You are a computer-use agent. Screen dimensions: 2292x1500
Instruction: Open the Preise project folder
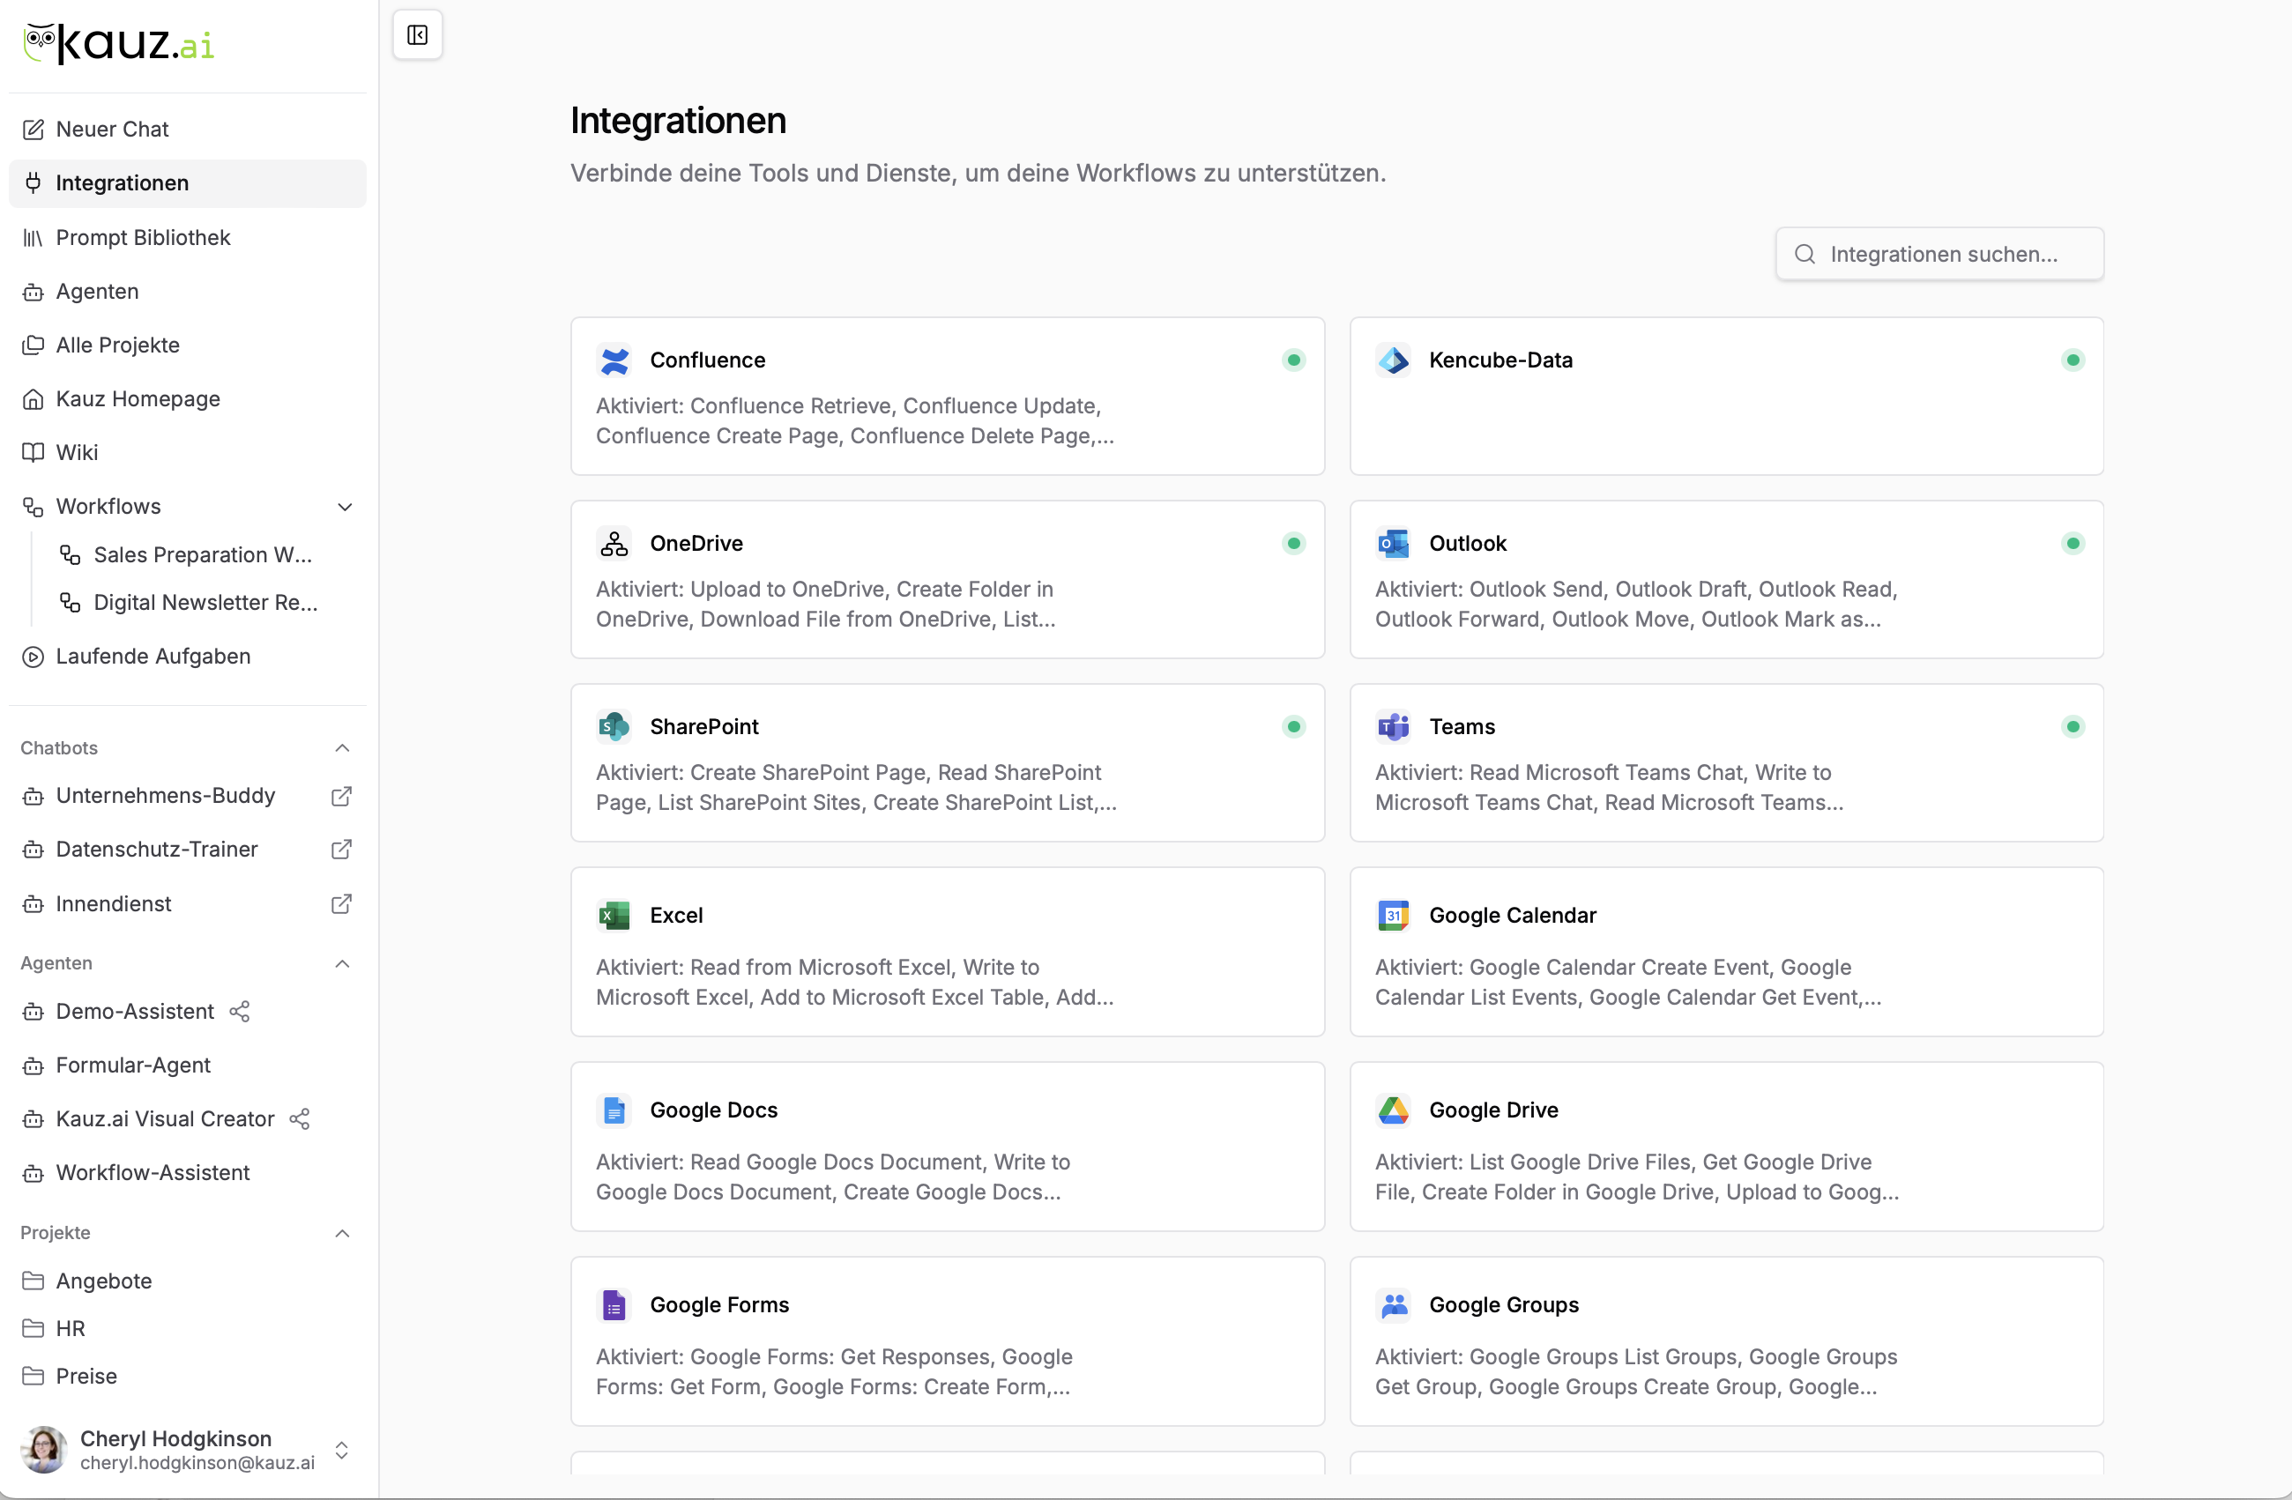188,1377
